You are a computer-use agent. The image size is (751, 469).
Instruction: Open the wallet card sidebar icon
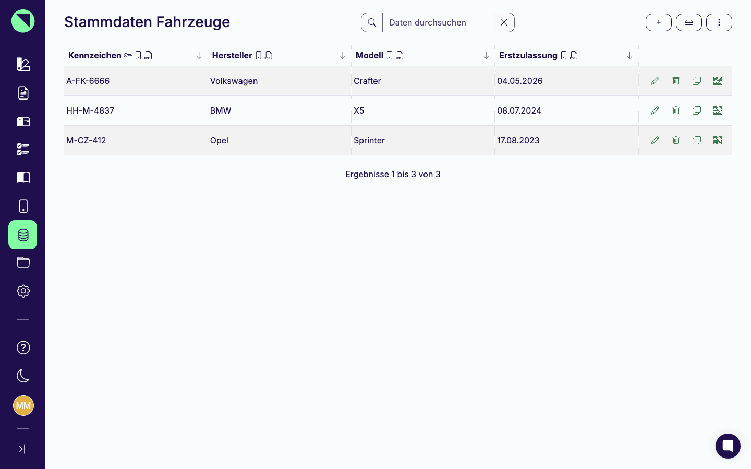coord(23,121)
